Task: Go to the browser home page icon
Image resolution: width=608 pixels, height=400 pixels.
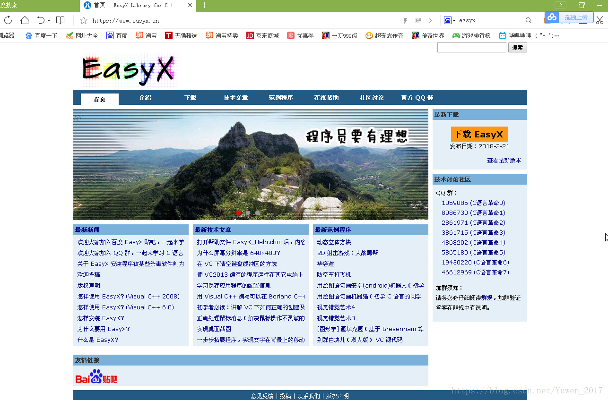Action: pyautogui.click(x=25, y=20)
